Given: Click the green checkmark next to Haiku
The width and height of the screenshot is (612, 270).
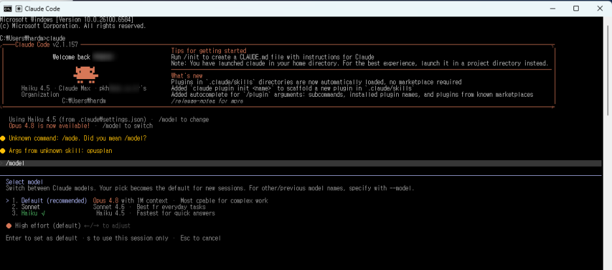Looking at the screenshot, I should pos(43,213).
